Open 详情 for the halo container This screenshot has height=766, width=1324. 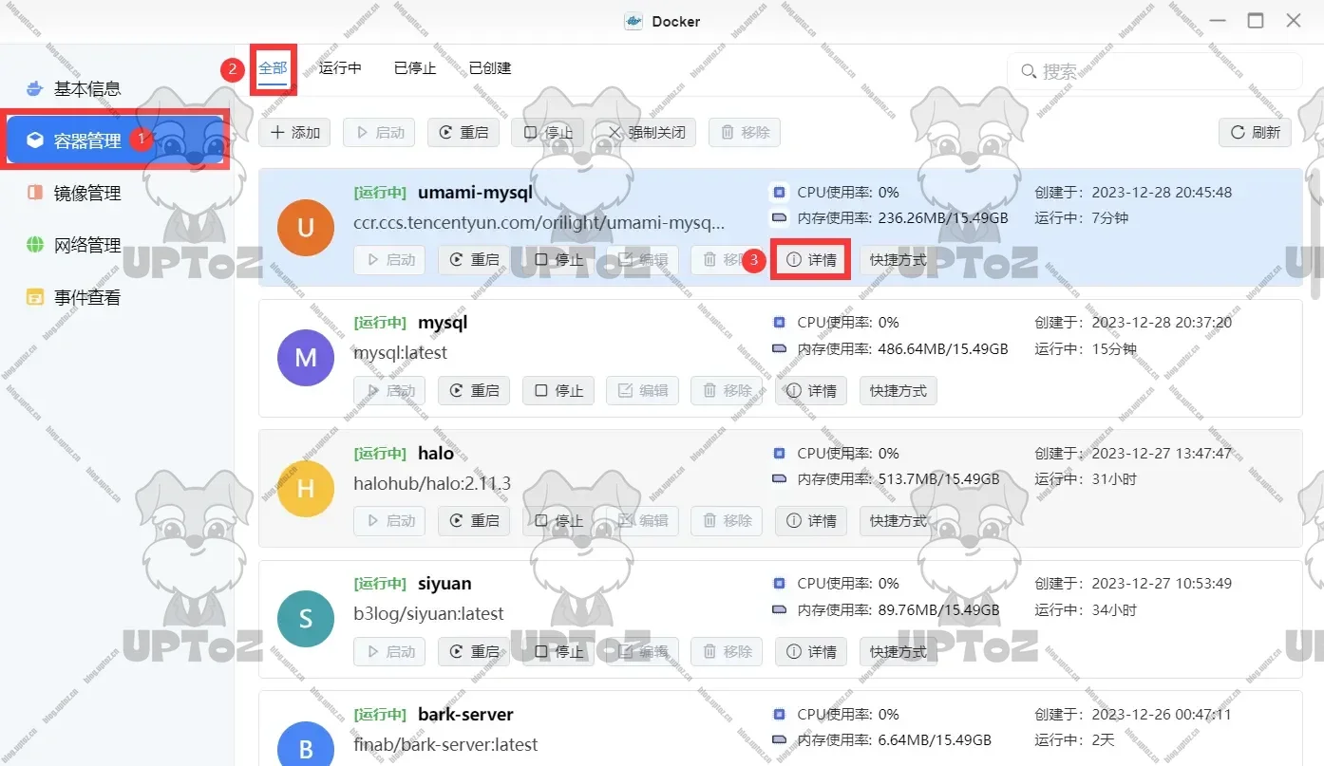coord(812,521)
